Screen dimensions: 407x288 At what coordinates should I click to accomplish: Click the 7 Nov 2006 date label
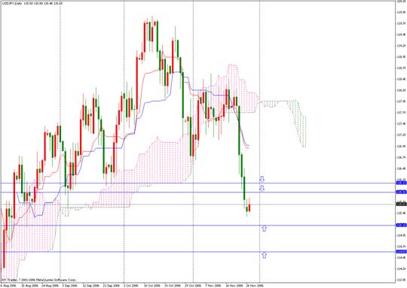(x=213, y=286)
